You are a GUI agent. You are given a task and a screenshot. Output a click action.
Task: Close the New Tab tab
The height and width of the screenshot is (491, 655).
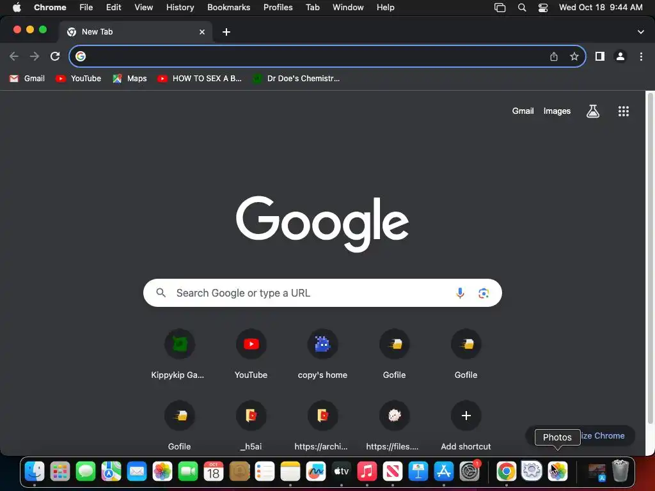coord(202,32)
